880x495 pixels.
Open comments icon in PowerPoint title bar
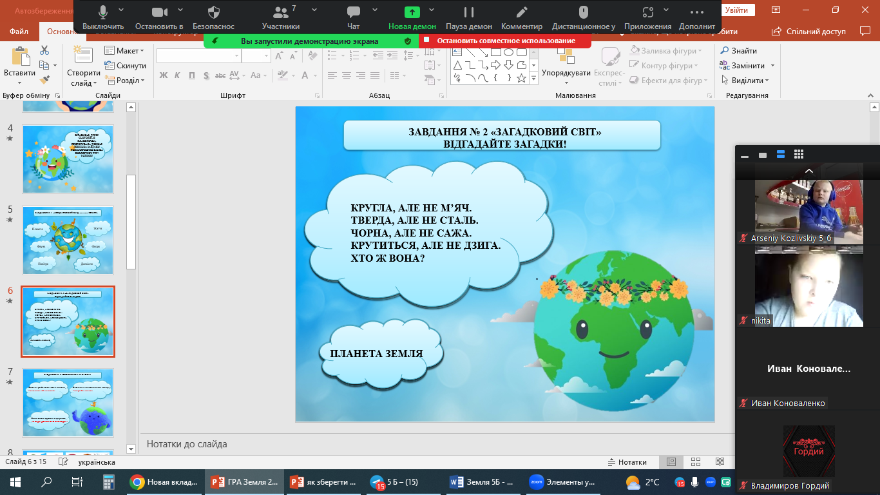pos(865,31)
